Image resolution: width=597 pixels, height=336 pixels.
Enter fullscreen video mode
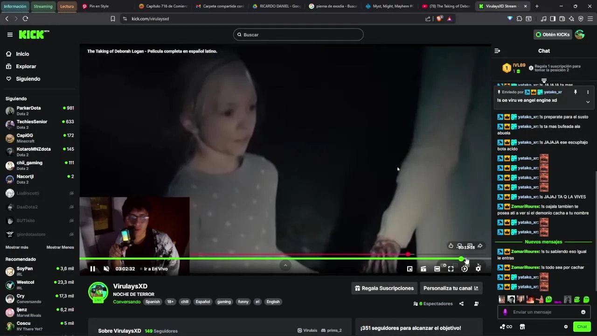tap(451, 269)
